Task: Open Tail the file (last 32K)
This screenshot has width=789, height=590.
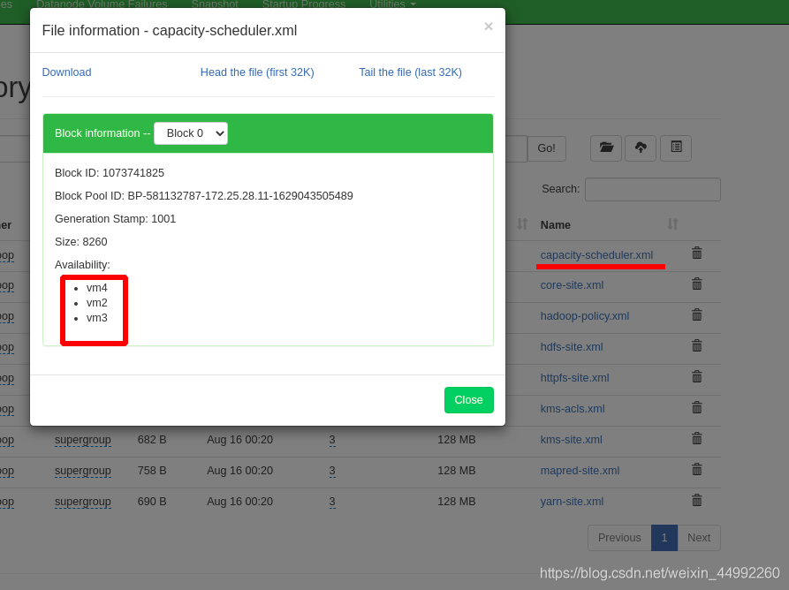Action: pyautogui.click(x=410, y=72)
